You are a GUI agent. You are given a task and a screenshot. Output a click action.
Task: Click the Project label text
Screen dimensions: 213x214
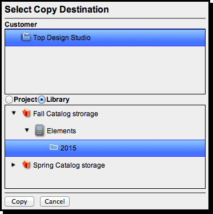tap(26, 100)
